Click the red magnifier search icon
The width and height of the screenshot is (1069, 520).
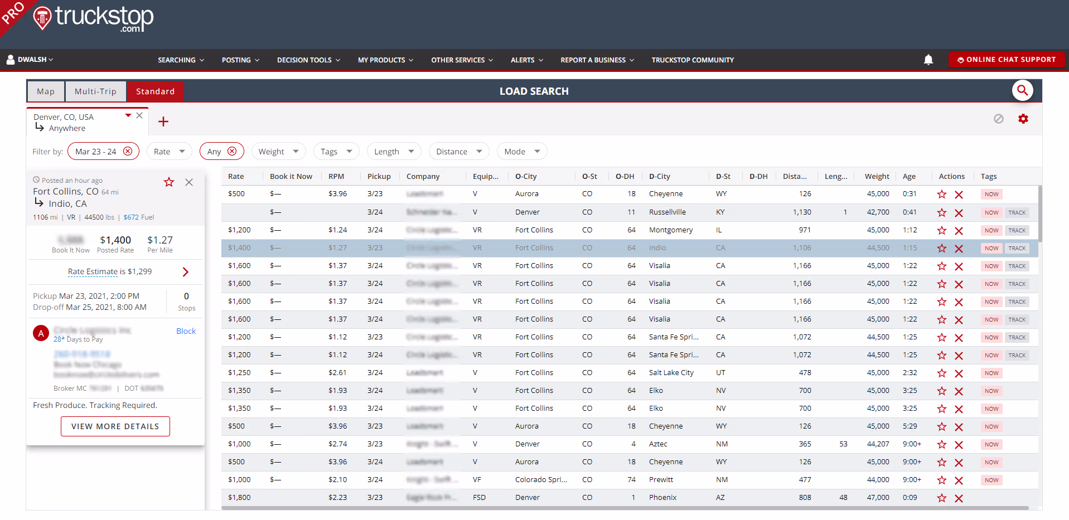coord(1022,90)
